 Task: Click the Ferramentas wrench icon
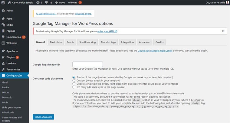click(x=3, y=69)
